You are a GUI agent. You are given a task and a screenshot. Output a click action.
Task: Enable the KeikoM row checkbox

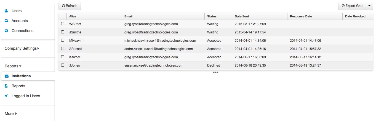[x=63, y=57]
